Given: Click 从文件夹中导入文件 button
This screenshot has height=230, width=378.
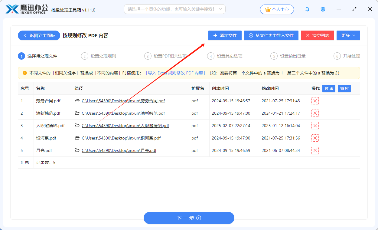Looking at the screenshot, I should click(x=271, y=35).
